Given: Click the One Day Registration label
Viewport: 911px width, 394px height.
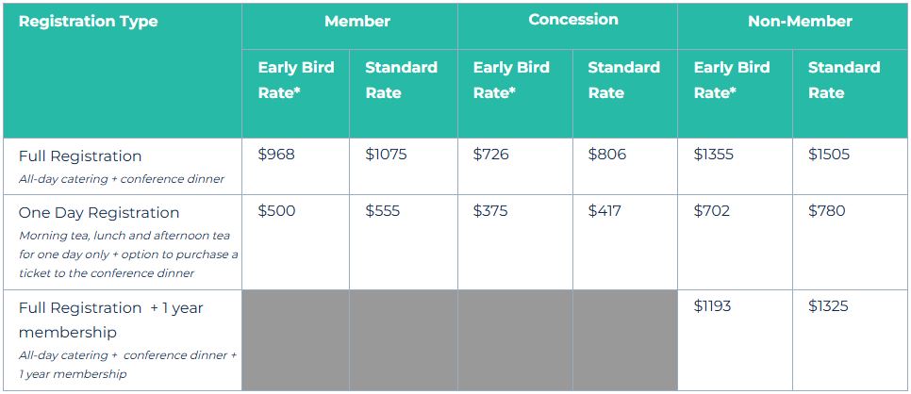Looking at the screenshot, I should (x=99, y=213).
